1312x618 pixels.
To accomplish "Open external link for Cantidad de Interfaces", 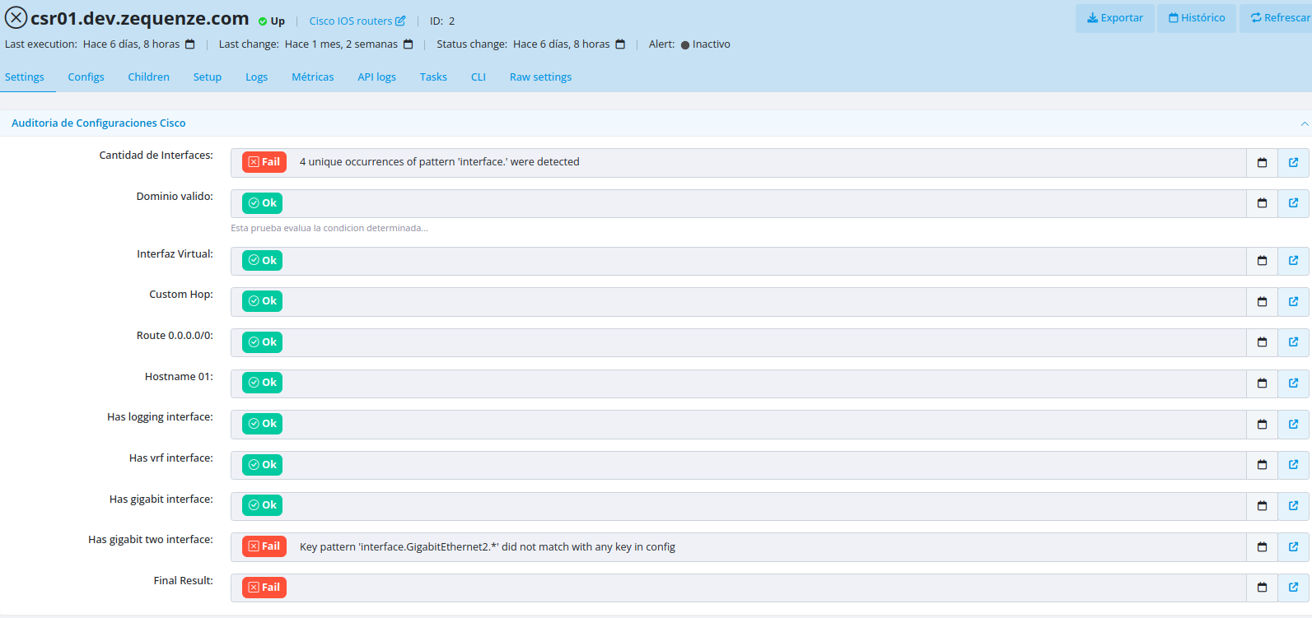I will [1293, 163].
